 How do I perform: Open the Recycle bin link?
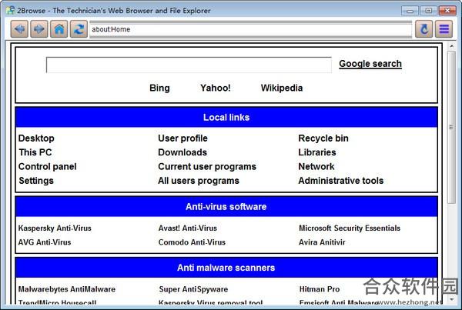click(323, 138)
